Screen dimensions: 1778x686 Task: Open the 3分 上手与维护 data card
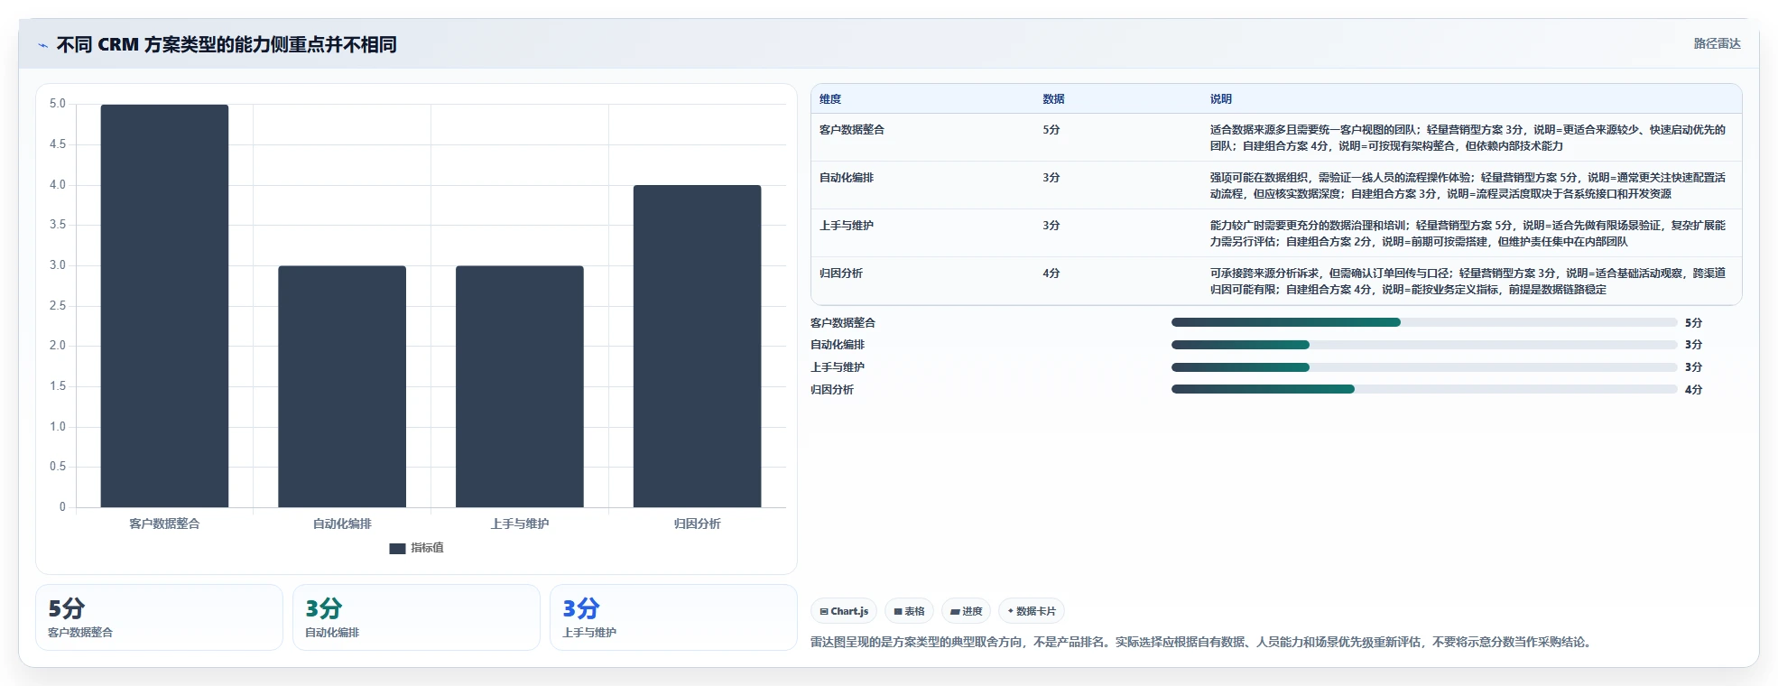pos(673,617)
